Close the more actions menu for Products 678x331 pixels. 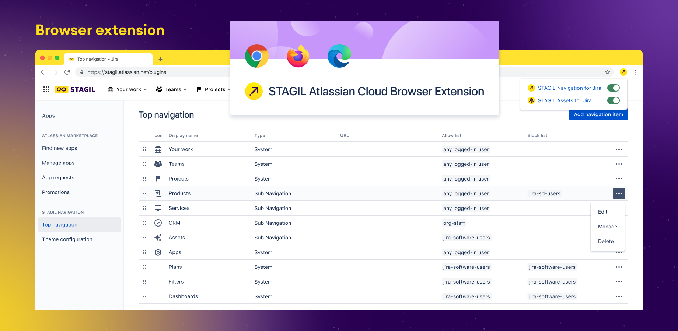pos(619,193)
